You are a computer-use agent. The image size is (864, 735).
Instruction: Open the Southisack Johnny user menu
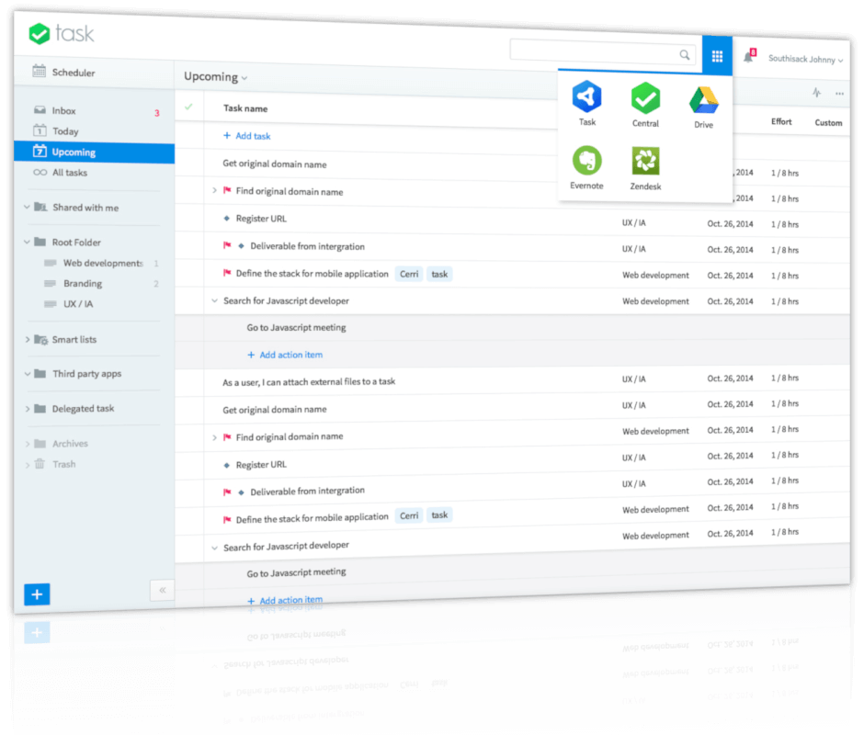click(805, 59)
